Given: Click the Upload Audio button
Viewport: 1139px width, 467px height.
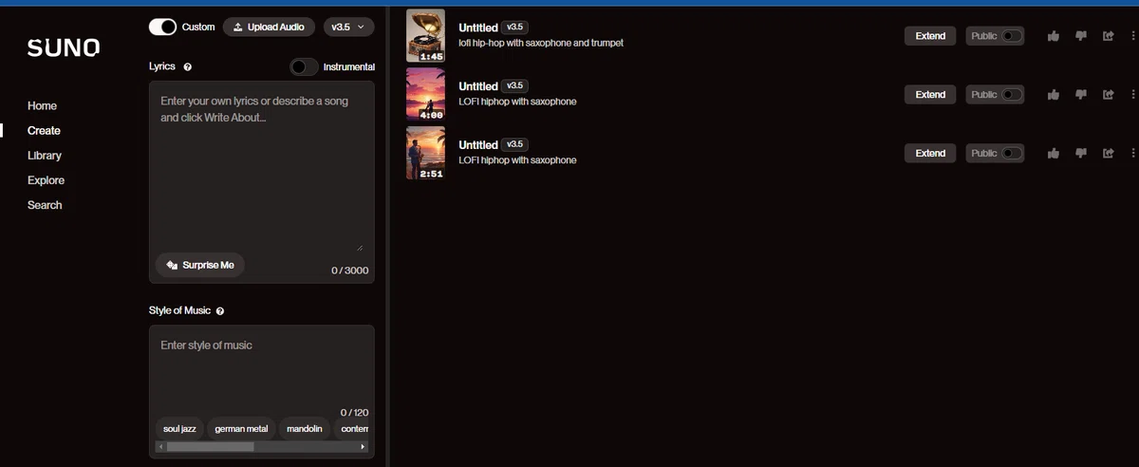Looking at the screenshot, I should [x=270, y=27].
